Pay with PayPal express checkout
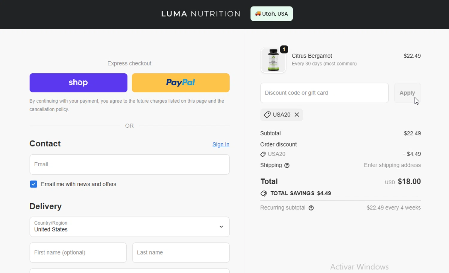This screenshot has height=273, width=449. click(x=180, y=83)
